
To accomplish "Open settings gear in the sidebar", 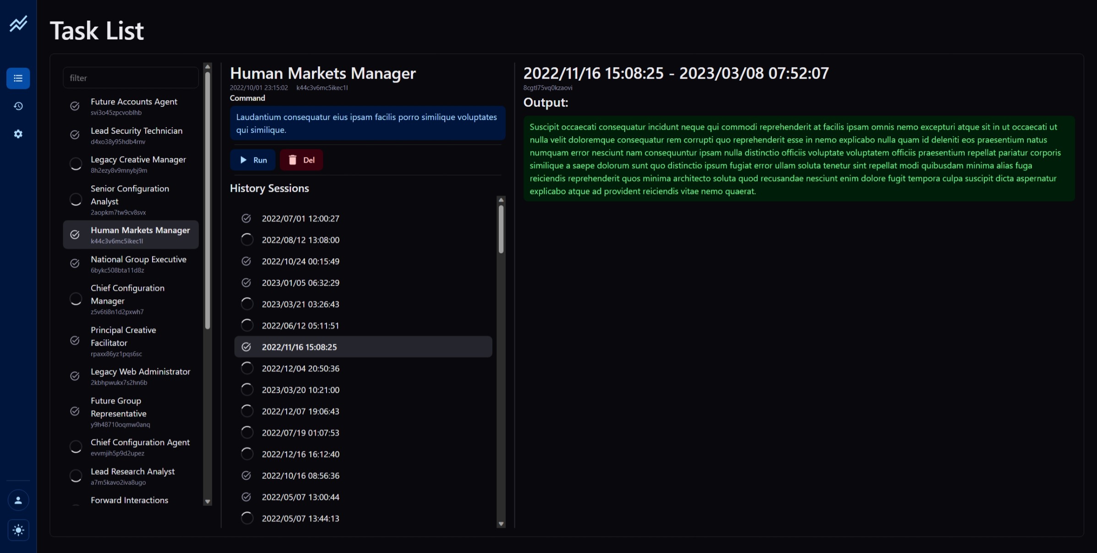I will pyautogui.click(x=18, y=134).
